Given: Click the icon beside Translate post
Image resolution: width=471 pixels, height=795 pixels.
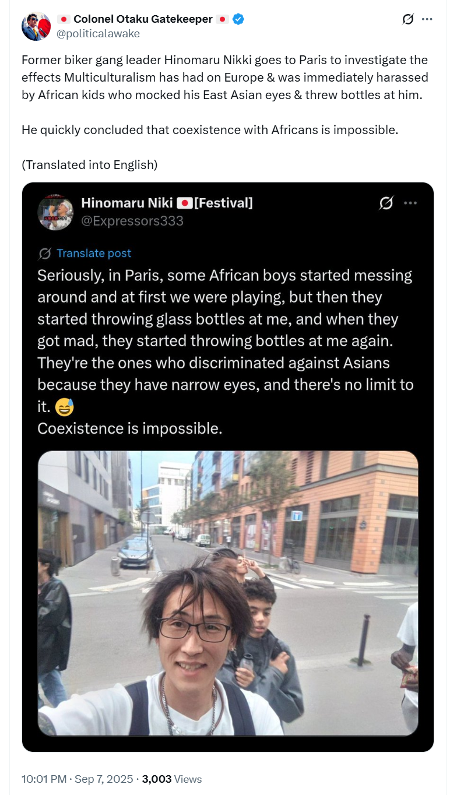Looking at the screenshot, I should click(44, 254).
